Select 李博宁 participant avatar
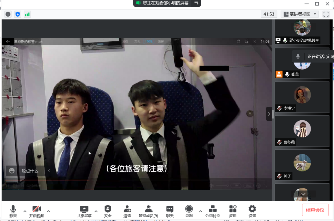 pyautogui.click(x=302, y=95)
